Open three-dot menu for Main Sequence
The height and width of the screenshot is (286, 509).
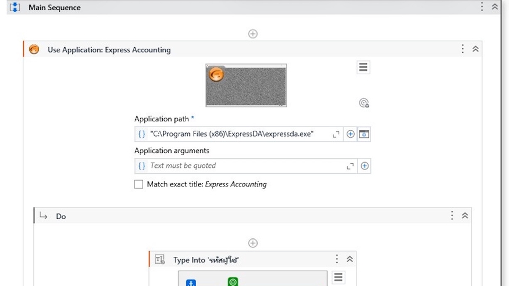tap(482, 7)
